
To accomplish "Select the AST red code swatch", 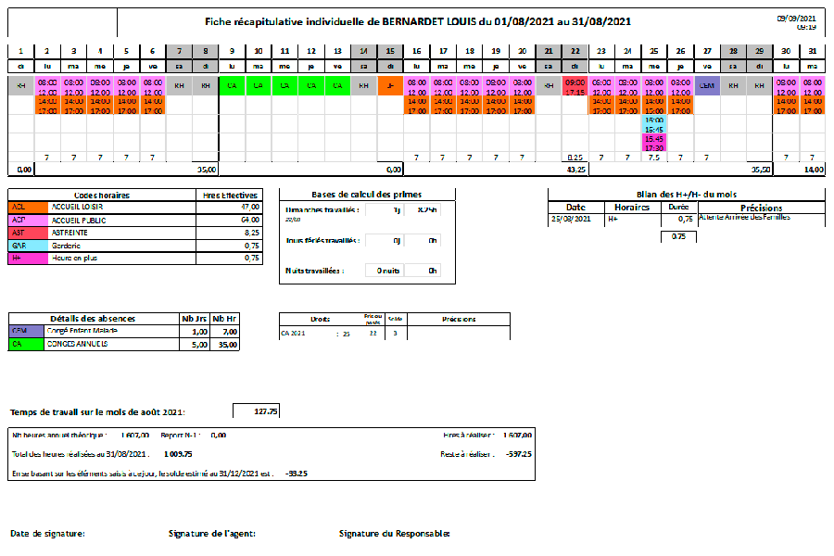I will pyautogui.click(x=28, y=233).
